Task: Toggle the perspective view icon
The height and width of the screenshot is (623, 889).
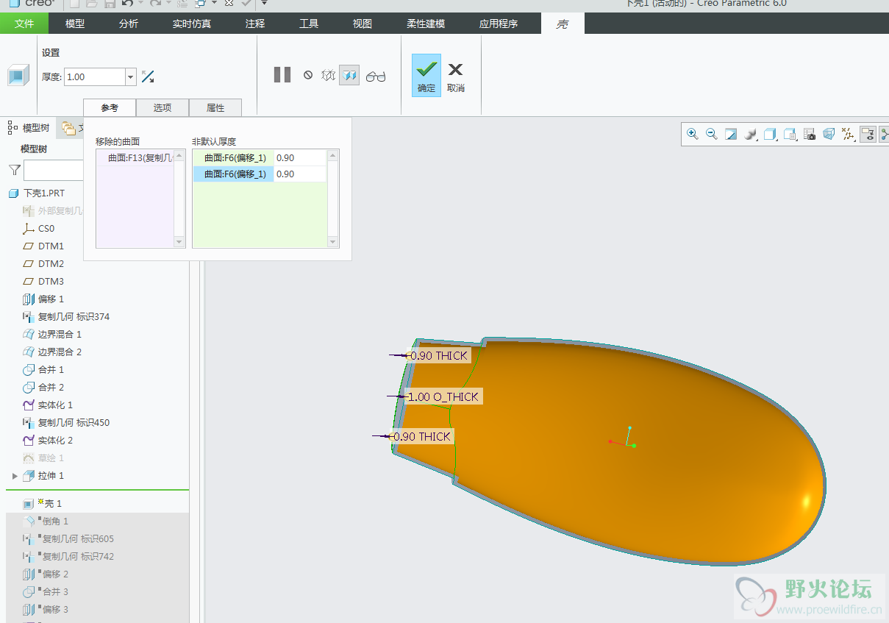Action: tap(829, 134)
